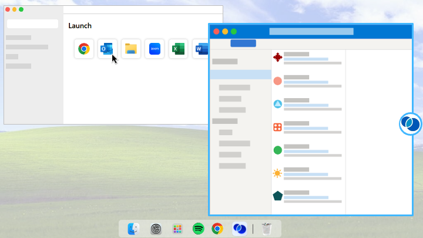The width and height of the screenshot is (423, 238).
Task: Open Word from the Launch panel
Action: coord(200,49)
